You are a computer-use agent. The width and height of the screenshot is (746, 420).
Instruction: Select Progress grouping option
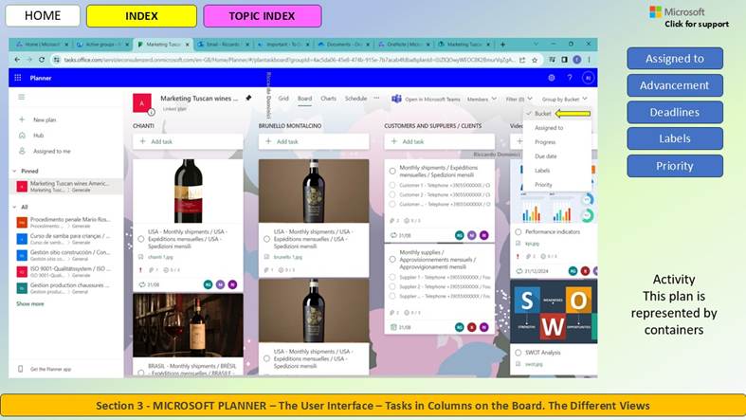point(545,142)
